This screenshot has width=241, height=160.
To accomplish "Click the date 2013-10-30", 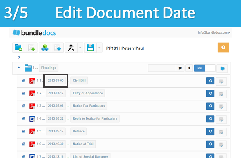I will 56,144.
